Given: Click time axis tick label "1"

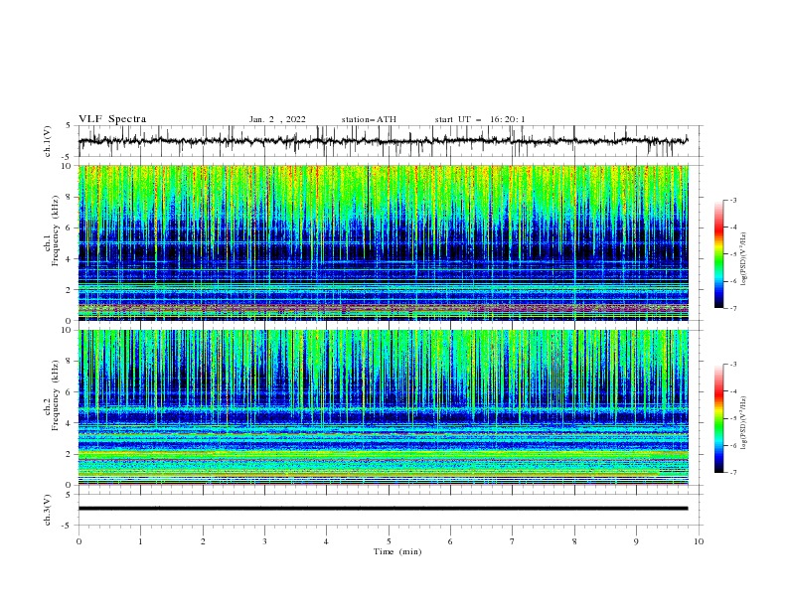Looking at the screenshot, I should 140,541.
